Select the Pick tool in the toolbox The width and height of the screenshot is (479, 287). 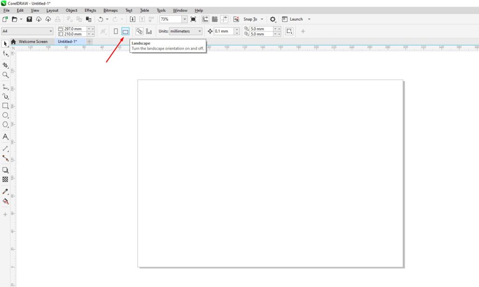tap(6, 43)
